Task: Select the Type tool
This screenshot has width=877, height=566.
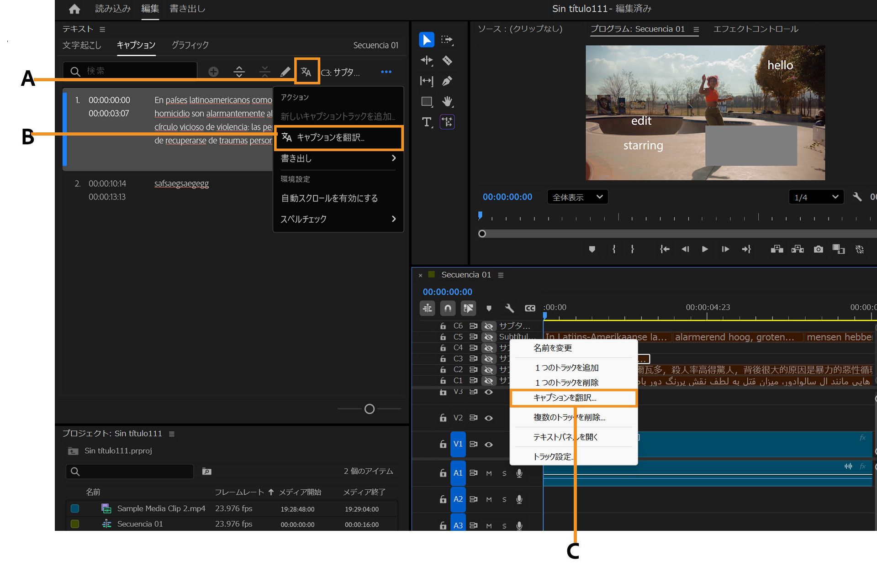Action: point(427,122)
